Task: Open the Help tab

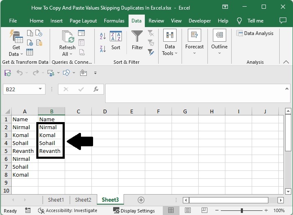Action: [223, 21]
